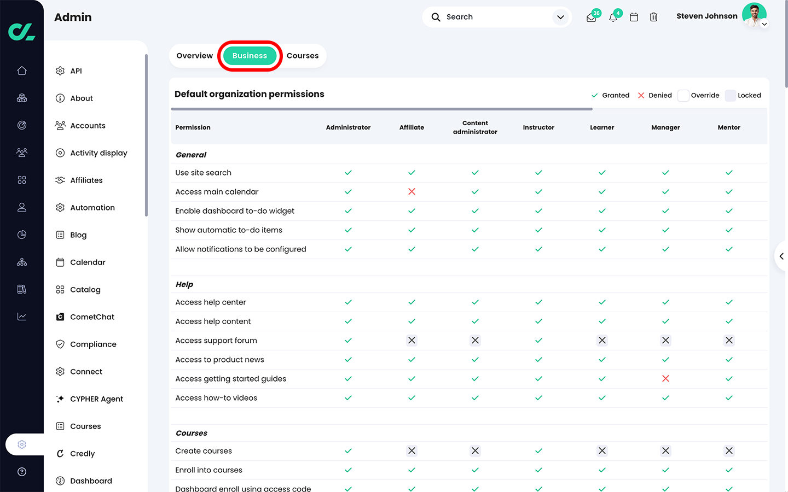Open CometChat settings
Screen dimensions: 788x492
tap(92, 317)
